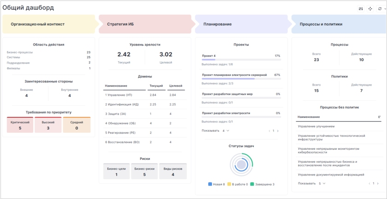Screen dimensions: 387x199
Task: Open rows-per-page dropdown under Процессы без политик
Action: 322,183
